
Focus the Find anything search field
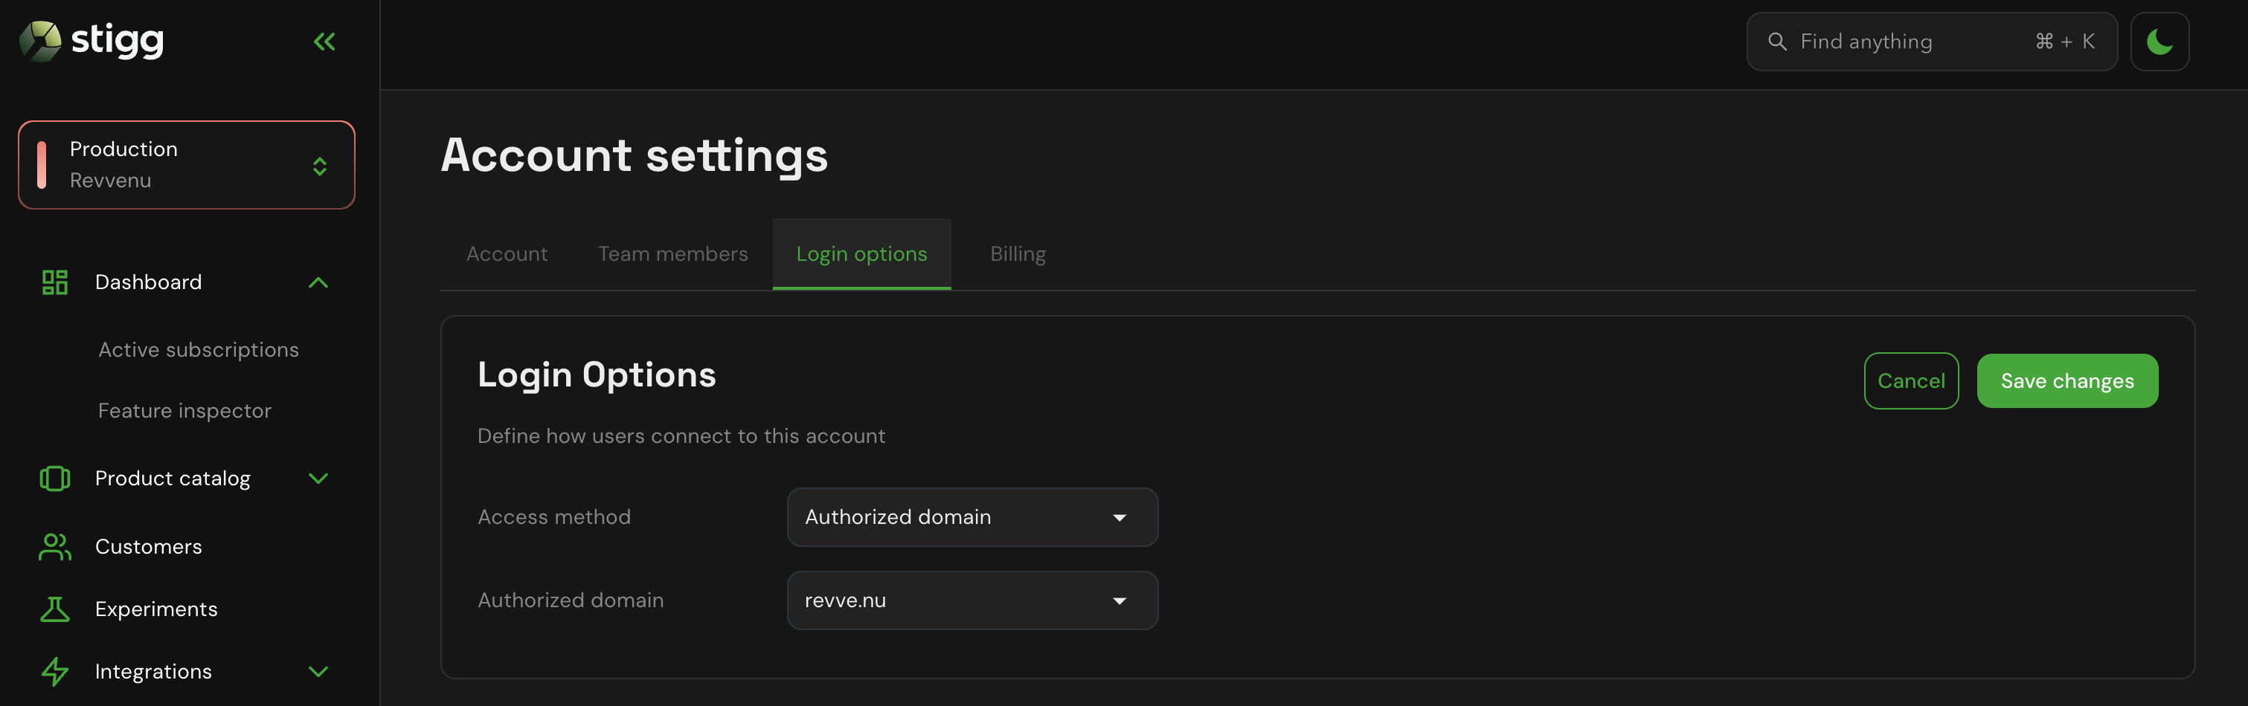click(1932, 41)
